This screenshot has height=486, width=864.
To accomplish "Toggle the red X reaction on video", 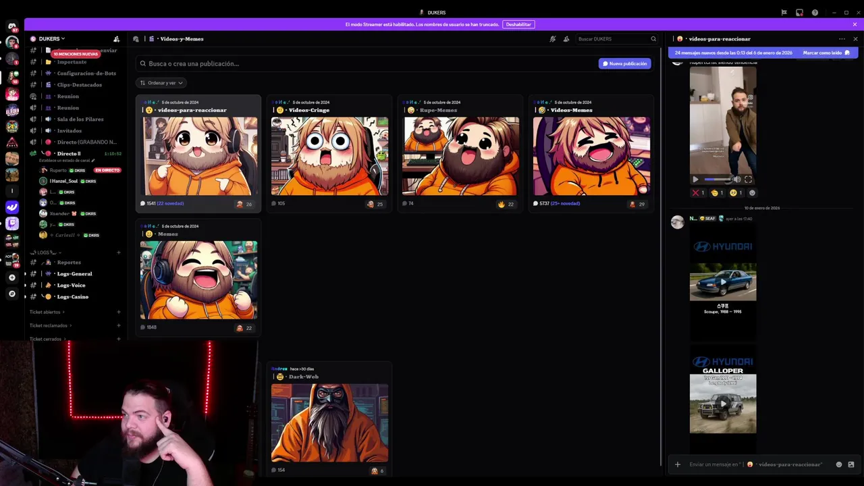I will pos(698,193).
